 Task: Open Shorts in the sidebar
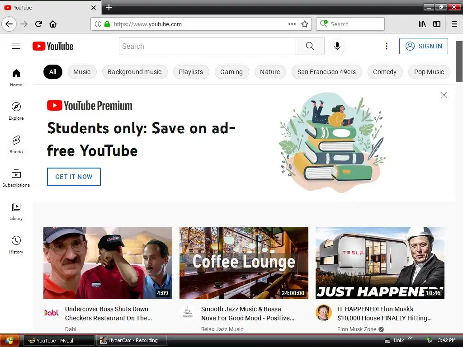point(16,145)
